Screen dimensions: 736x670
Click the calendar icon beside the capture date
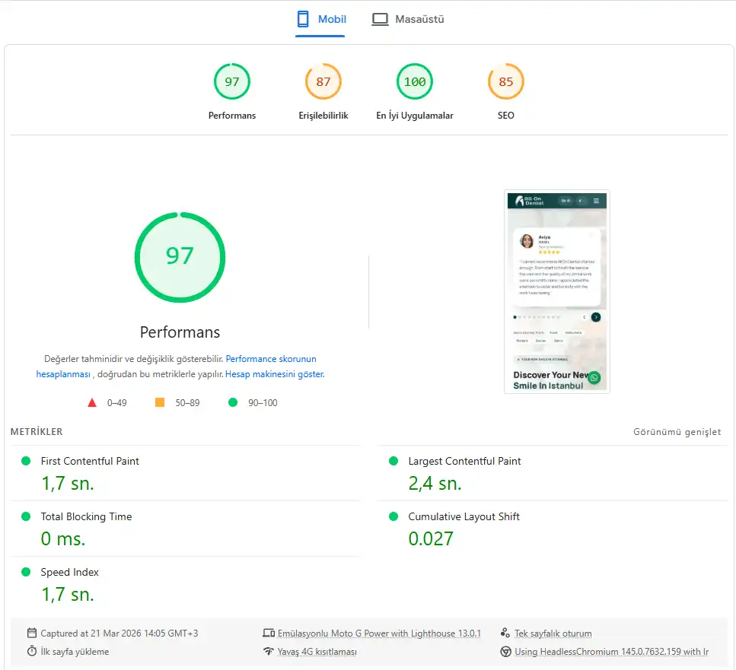[31, 632]
